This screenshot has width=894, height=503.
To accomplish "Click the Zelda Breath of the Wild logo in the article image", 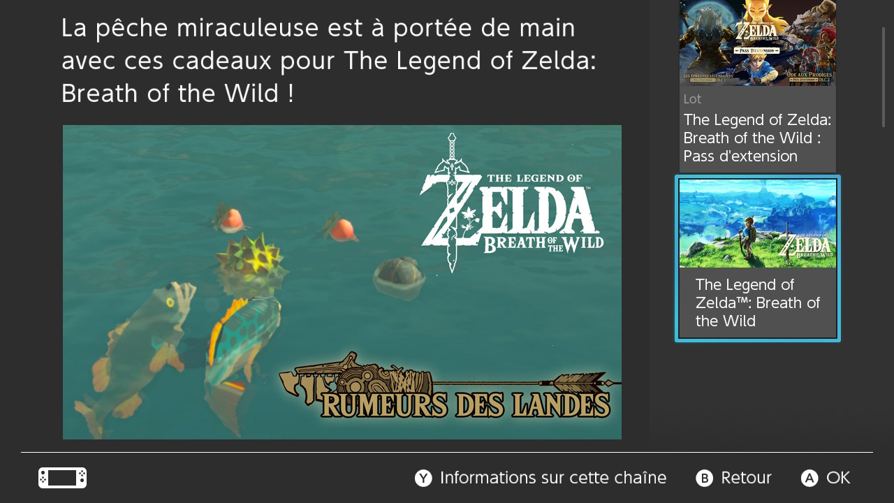I will point(512,203).
